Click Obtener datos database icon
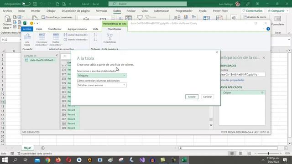The height and width of the screenshot is (164, 292). 7,19
